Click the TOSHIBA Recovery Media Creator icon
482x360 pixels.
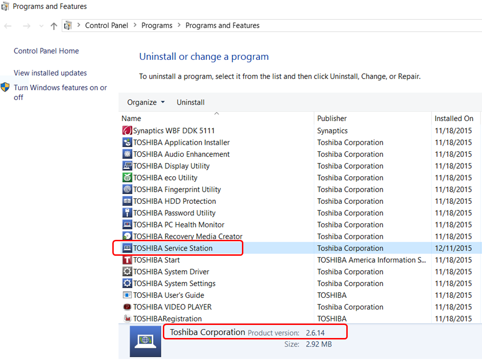pyautogui.click(x=127, y=237)
